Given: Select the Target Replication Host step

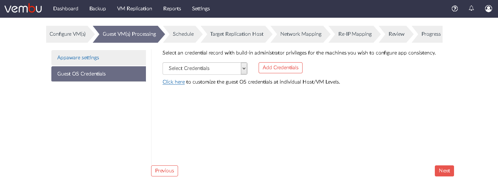Looking at the screenshot, I should pyautogui.click(x=237, y=34).
